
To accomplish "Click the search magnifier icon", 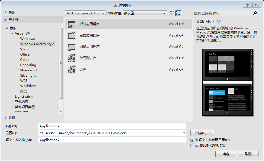I will point(255,13).
